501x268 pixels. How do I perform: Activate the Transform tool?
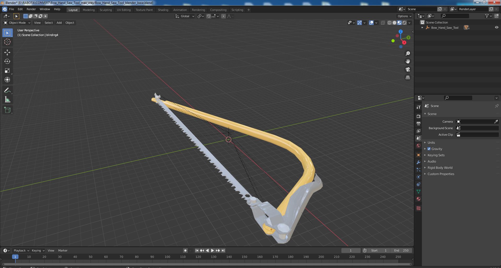(7, 80)
